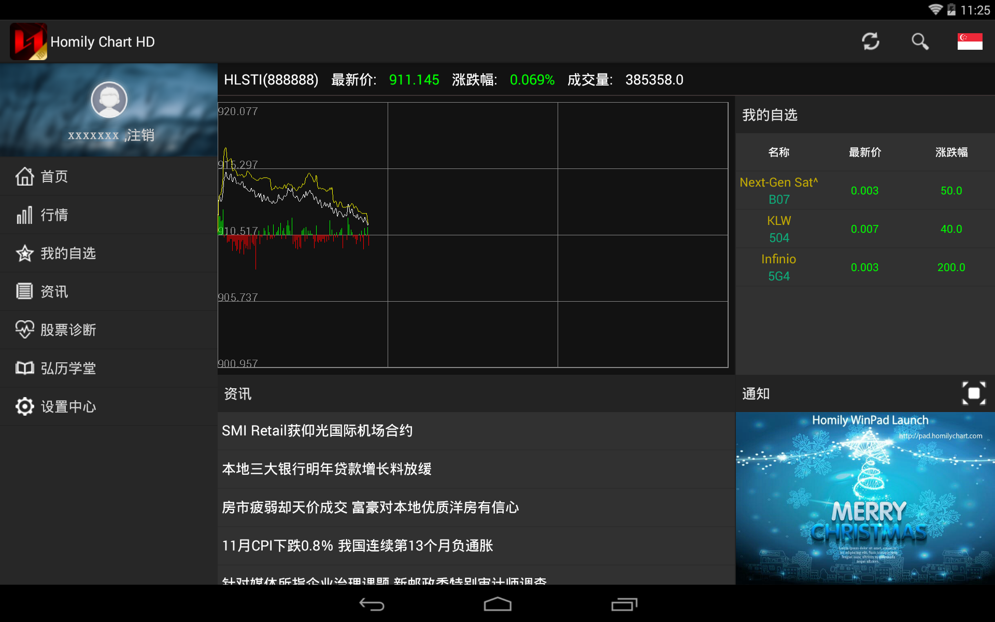Tap 名称 column header

tap(778, 152)
